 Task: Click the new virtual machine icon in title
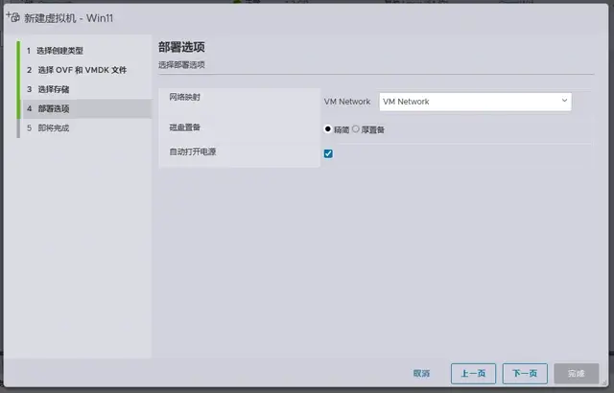[x=12, y=17]
